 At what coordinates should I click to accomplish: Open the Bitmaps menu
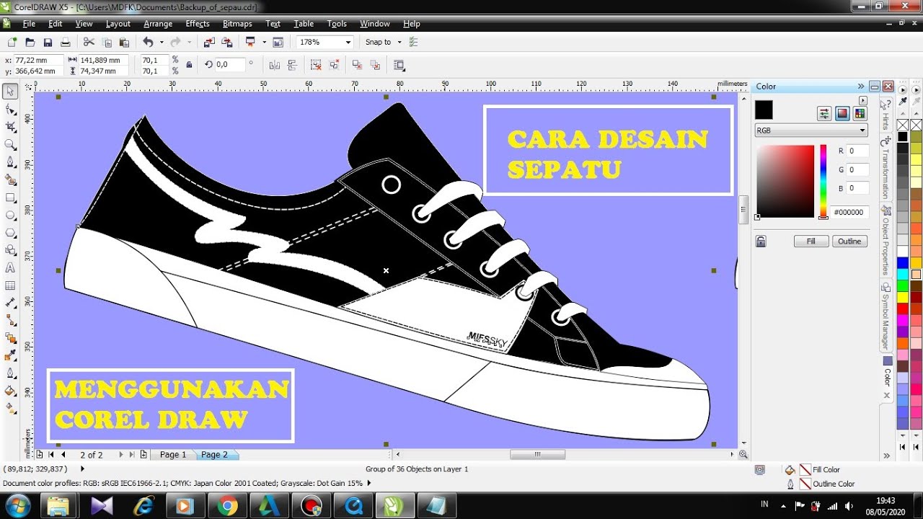(x=237, y=24)
